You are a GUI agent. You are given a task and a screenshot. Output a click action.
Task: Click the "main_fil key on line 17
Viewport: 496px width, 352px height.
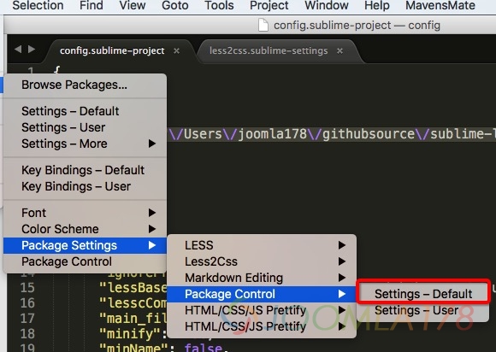point(133,319)
